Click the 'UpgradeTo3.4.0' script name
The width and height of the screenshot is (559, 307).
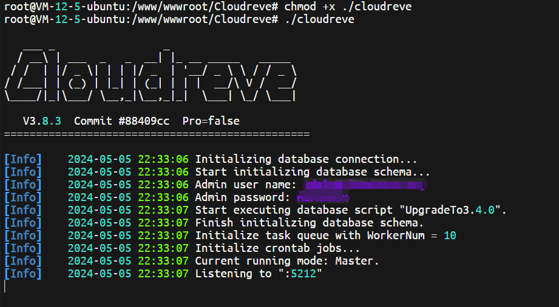pyautogui.click(x=450, y=210)
